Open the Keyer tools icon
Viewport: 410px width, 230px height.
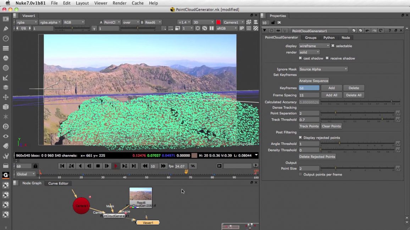pyautogui.click(x=5, y=78)
